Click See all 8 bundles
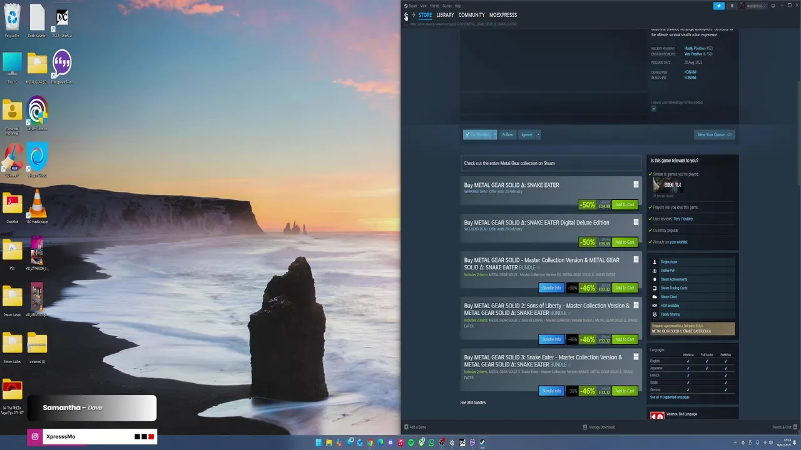801x450 pixels. pyautogui.click(x=473, y=402)
